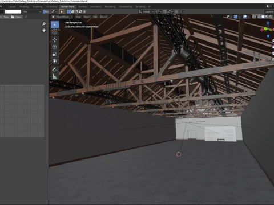Select the Rotate tool

[x=55, y=47]
